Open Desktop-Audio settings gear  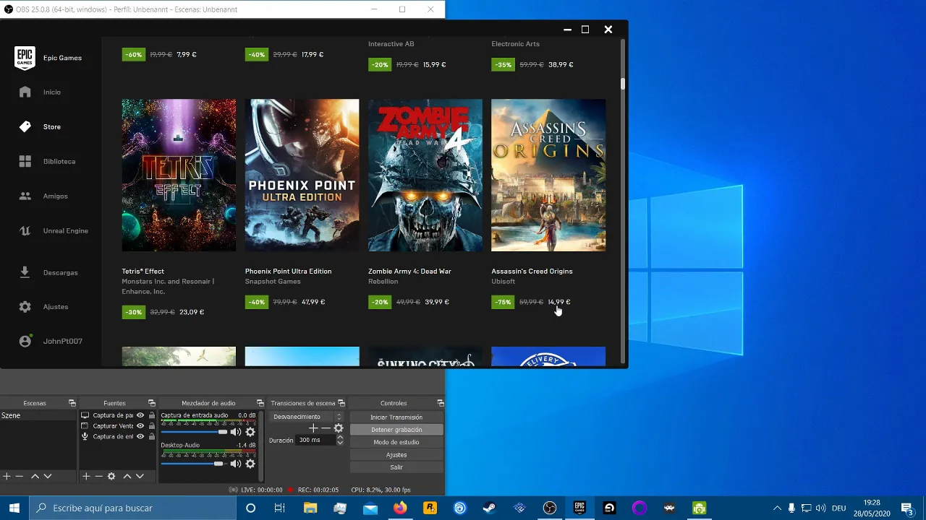tap(250, 464)
